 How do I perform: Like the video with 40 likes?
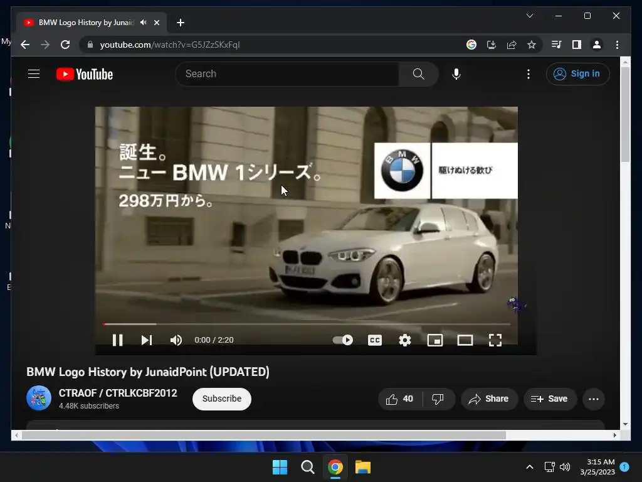click(x=399, y=399)
